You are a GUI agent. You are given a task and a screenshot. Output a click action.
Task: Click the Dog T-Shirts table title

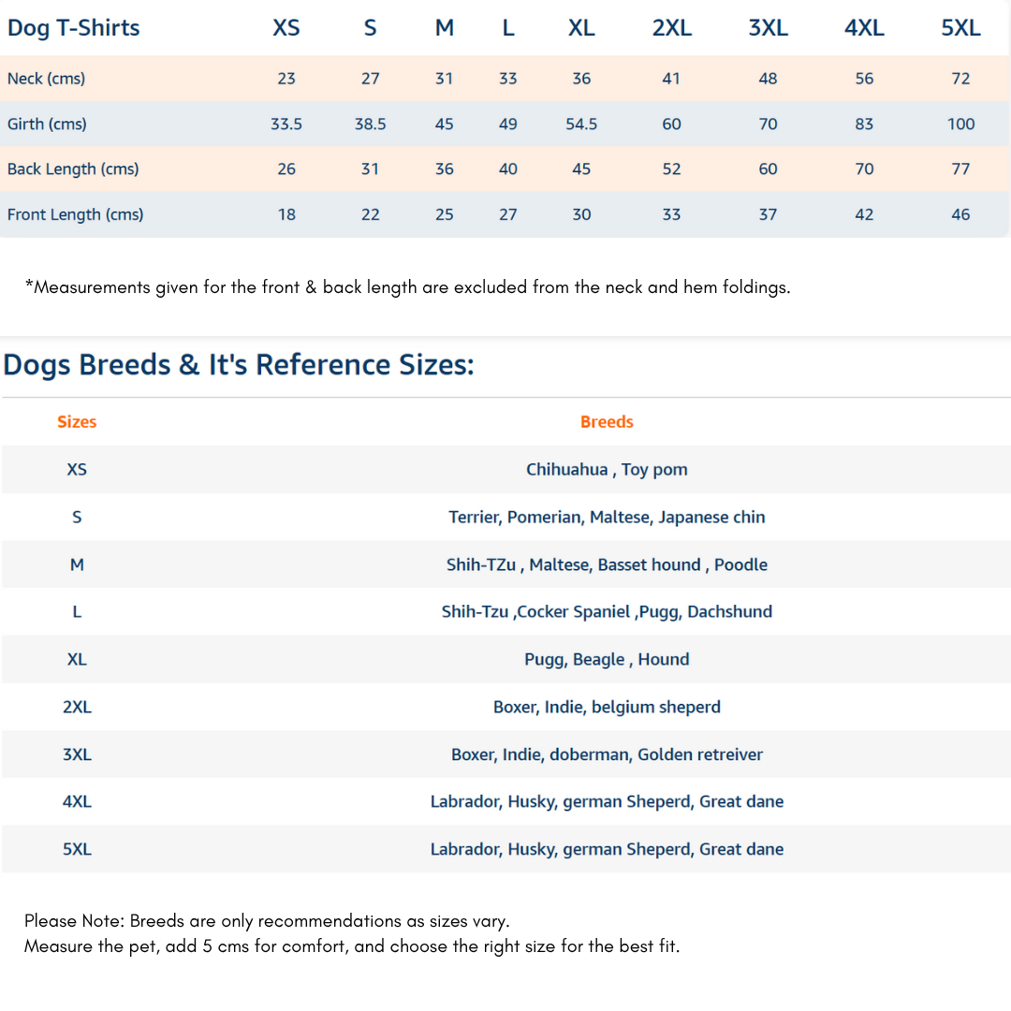(x=74, y=28)
